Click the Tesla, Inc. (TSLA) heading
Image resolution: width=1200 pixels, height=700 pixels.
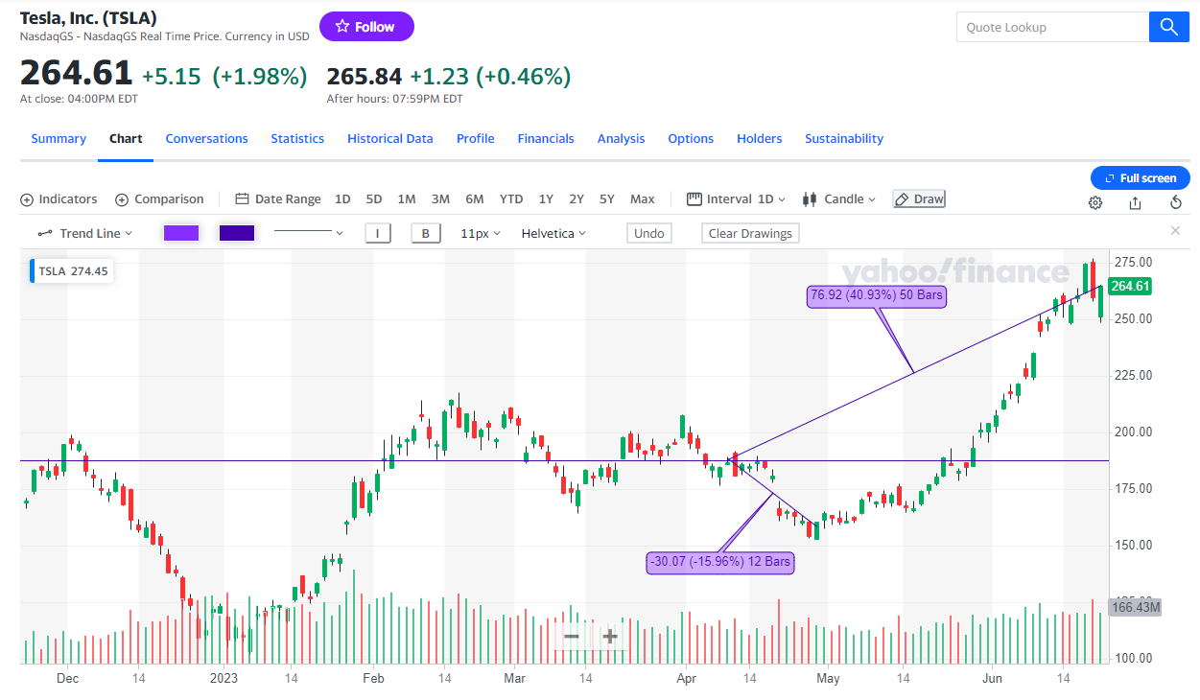point(88,17)
